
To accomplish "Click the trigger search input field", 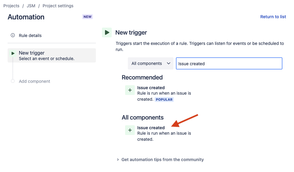I will [229, 64].
